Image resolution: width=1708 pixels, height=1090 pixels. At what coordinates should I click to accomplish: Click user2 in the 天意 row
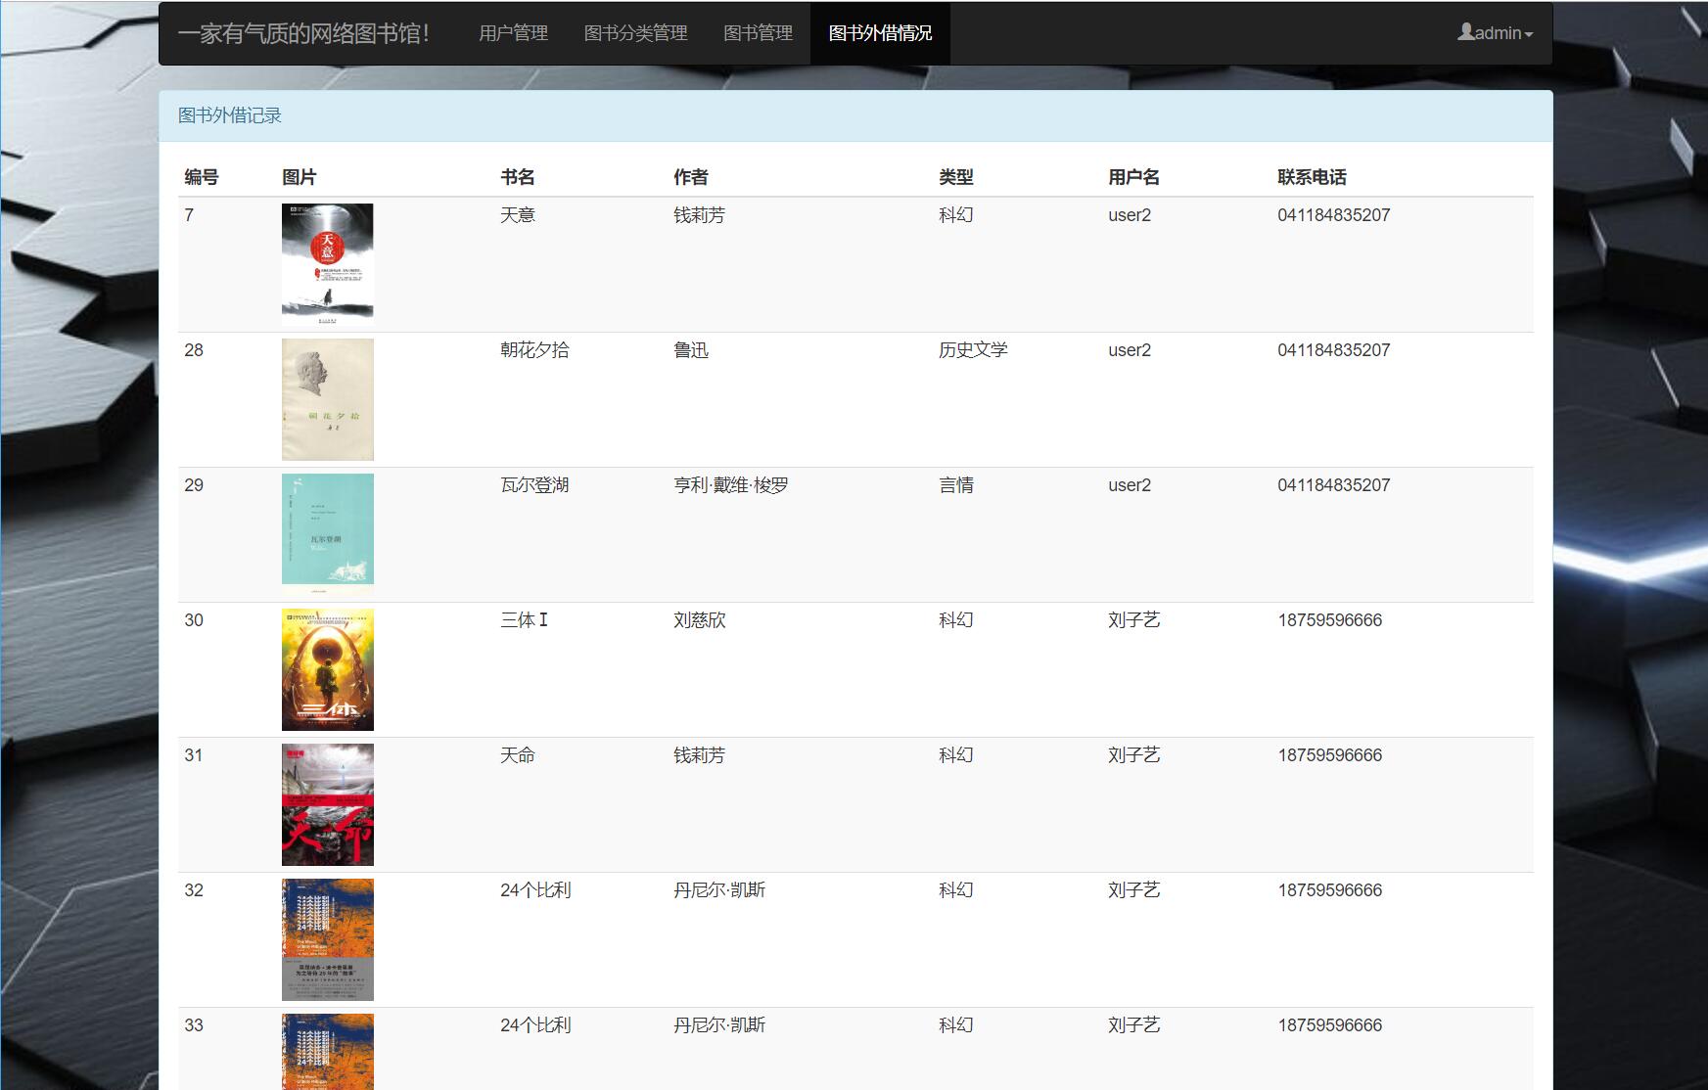click(1130, 215)
